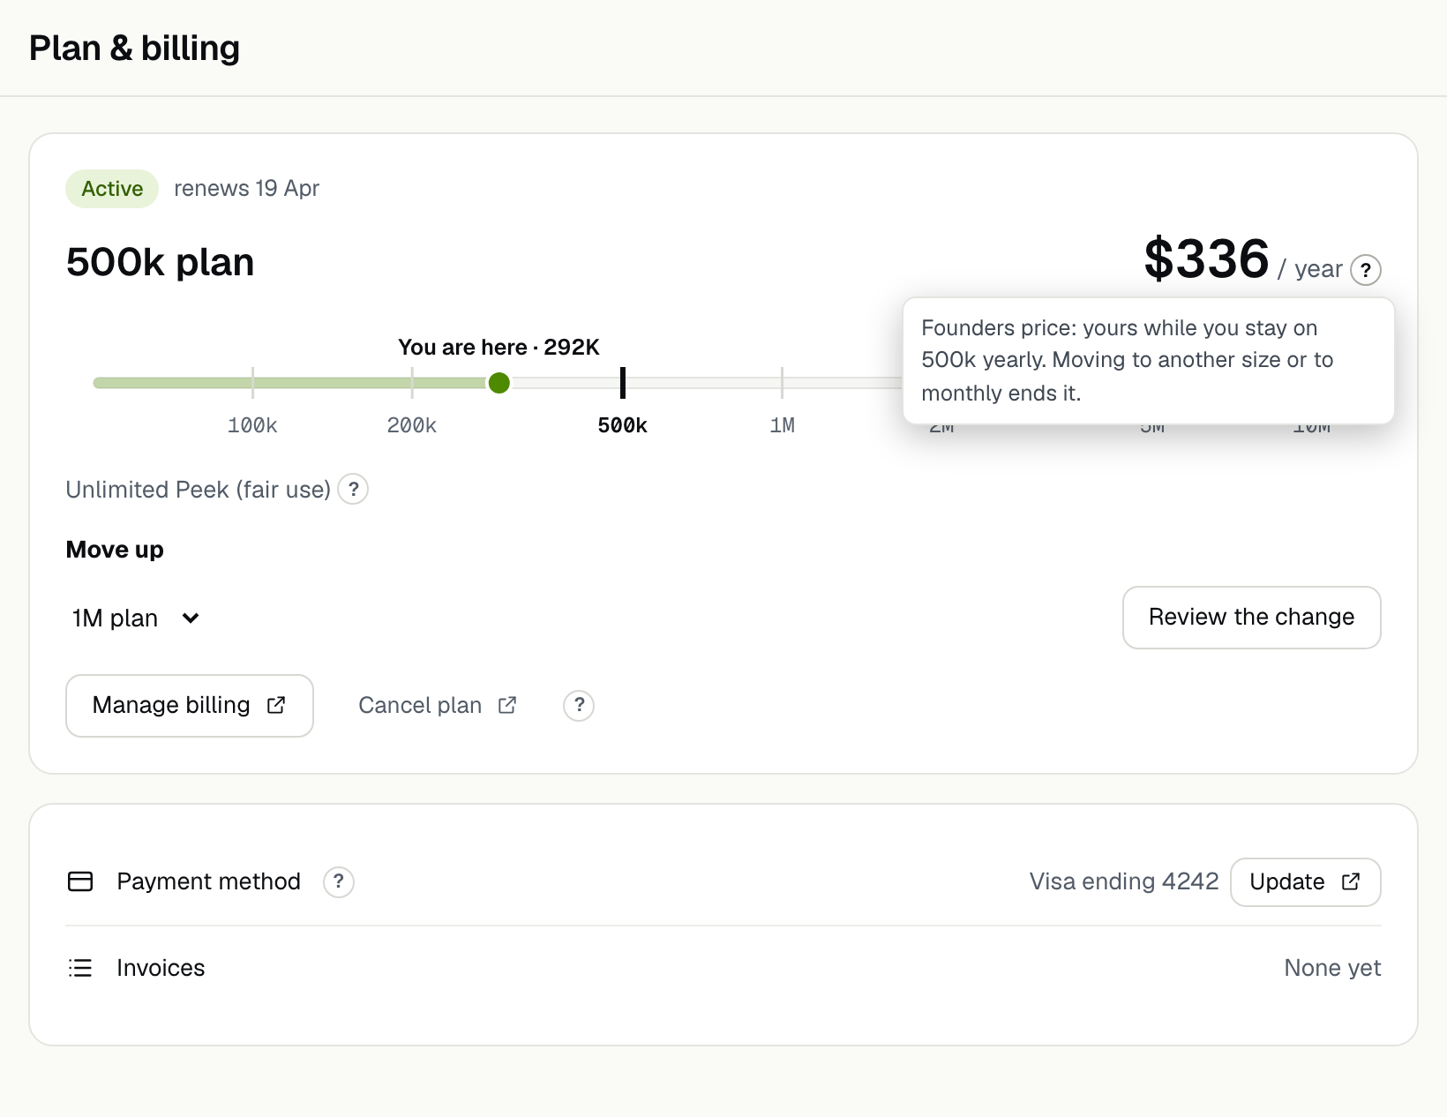Open the 1M plan dropdown

pyautogui.click(x=137, y=618)
